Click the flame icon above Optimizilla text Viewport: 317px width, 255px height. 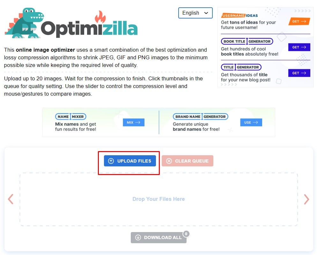click(x=100, y=17)
